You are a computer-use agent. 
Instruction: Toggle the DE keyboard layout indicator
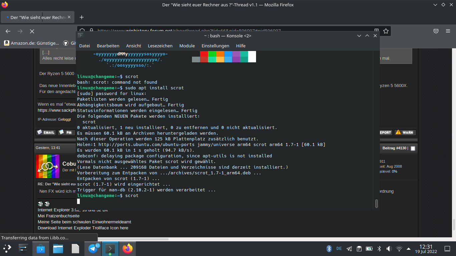(x=339, y=249)
